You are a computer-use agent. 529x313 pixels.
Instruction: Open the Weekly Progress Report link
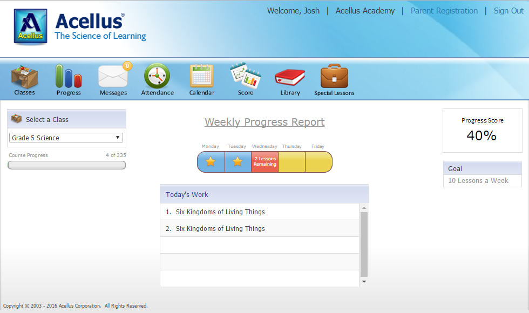[264, 122]
